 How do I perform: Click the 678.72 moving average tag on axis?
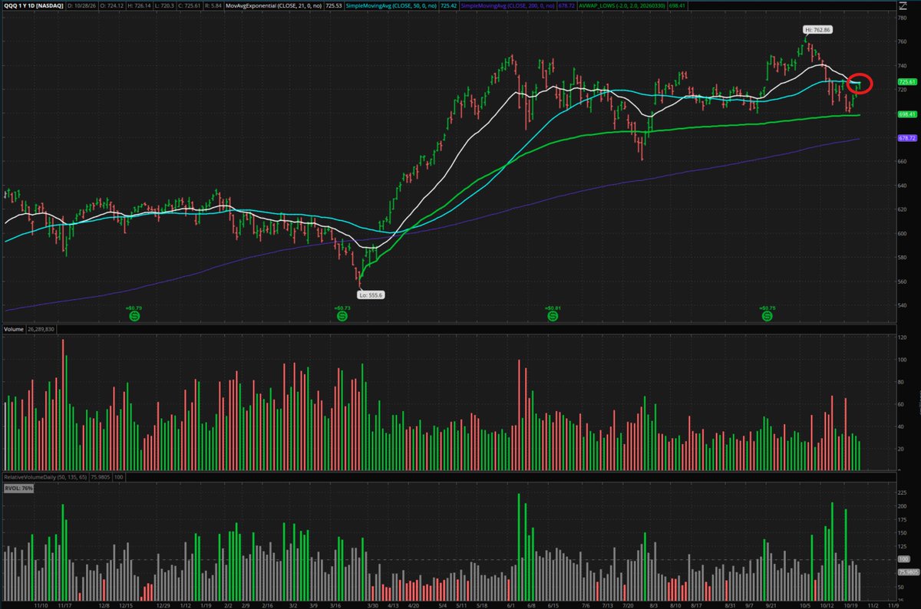click(x=907, y=138)
